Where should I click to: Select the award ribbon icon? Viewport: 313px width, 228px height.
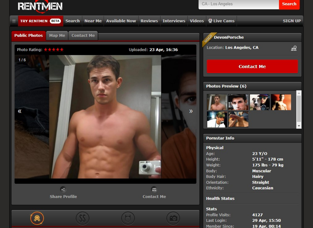(37, 218)
